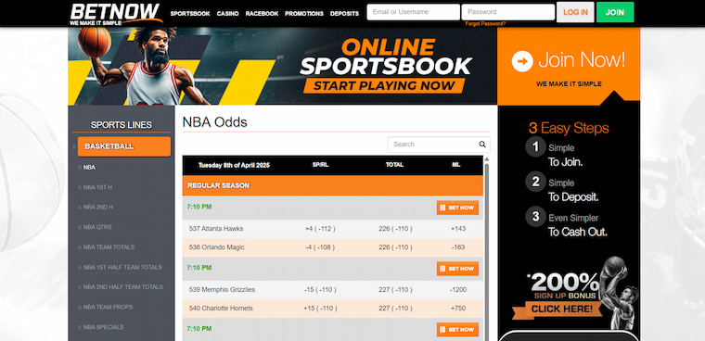Select NBA 2ND H lines

click(x=98, y=208)
